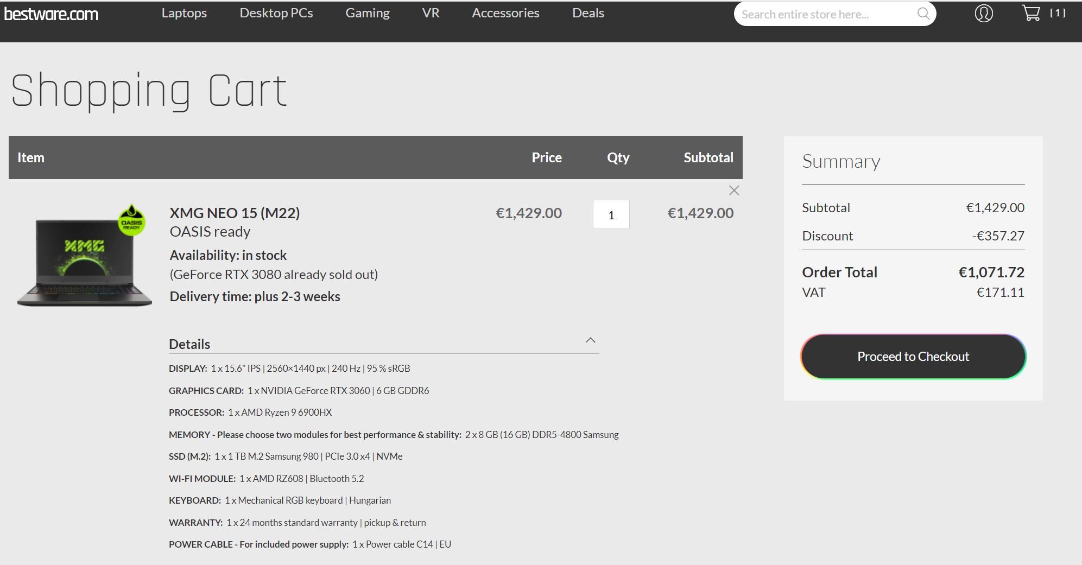1082x565 pixels.
Task: Click the Discount value -€357.27
Action: (998, 236)
